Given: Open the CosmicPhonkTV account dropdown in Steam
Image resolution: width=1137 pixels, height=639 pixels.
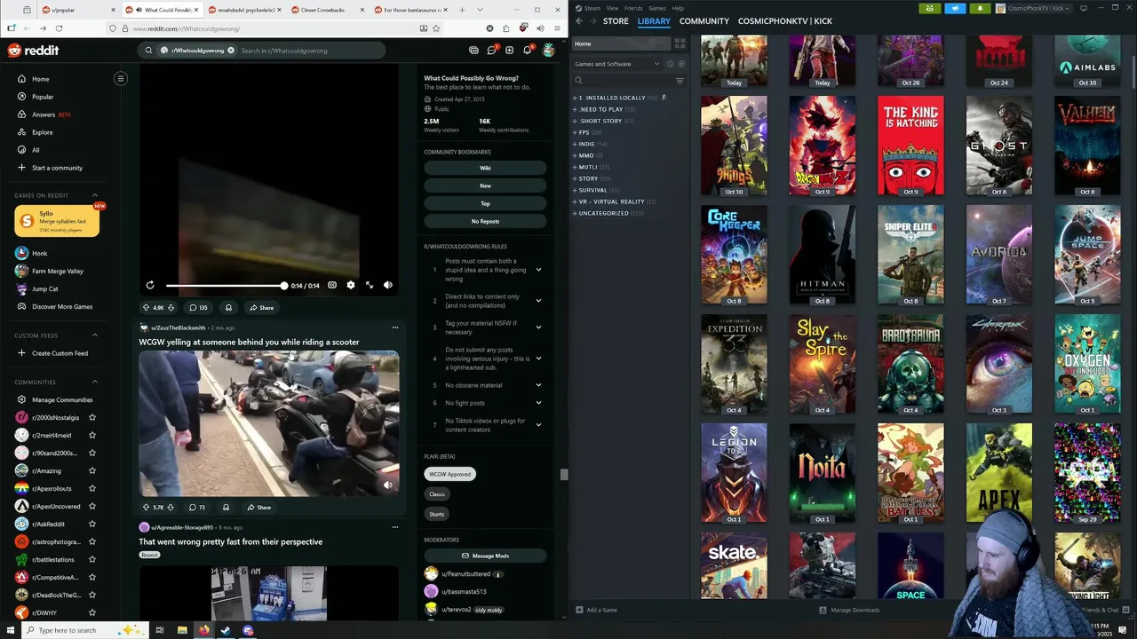Looking at the screenshot, I should coord(1033,8).
